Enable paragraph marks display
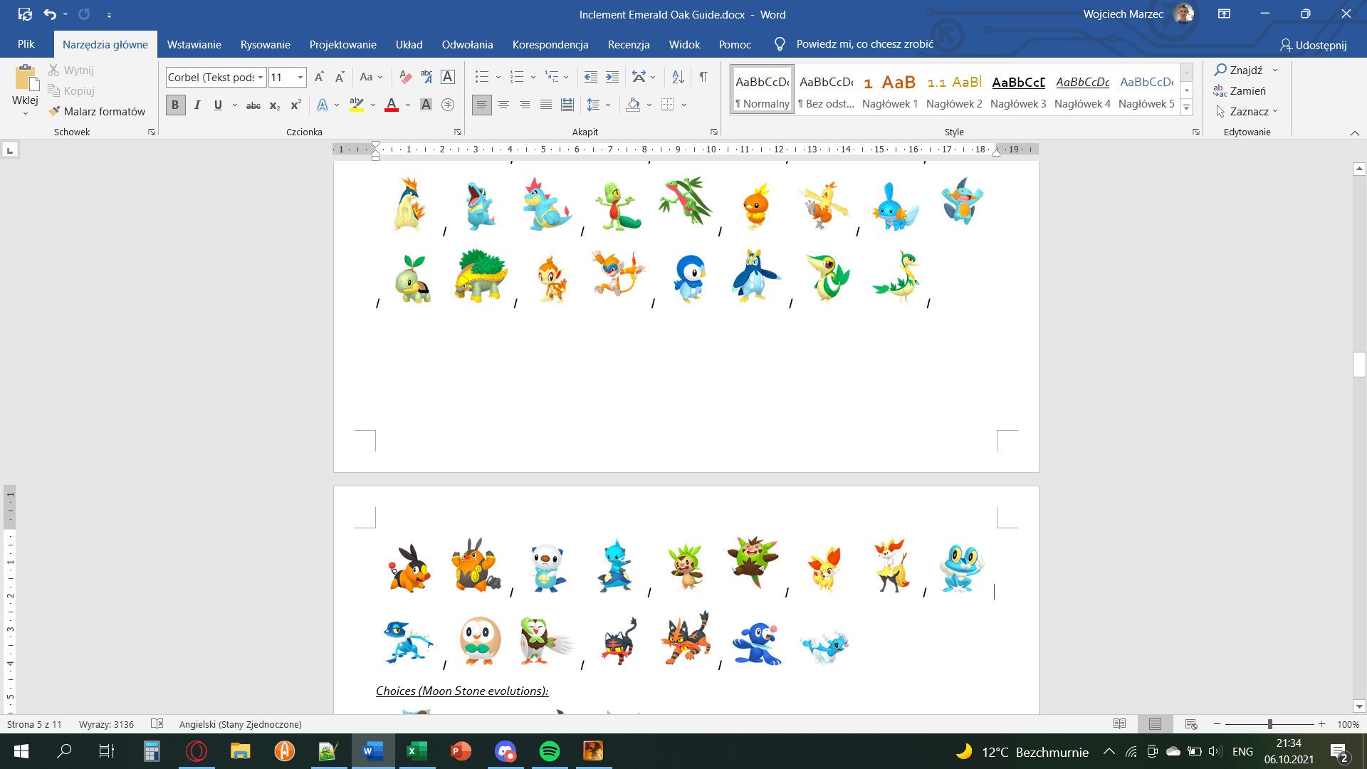Image resolution: width=1367 pixels, height=769 pixels. 704,76
